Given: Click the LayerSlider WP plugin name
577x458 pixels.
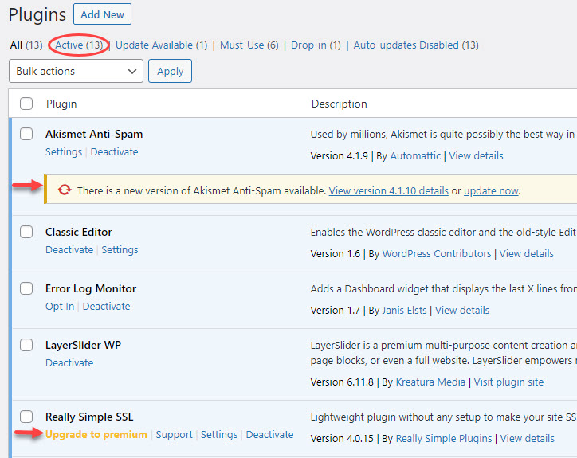Looking at the screenshot, I should (83, 346).
